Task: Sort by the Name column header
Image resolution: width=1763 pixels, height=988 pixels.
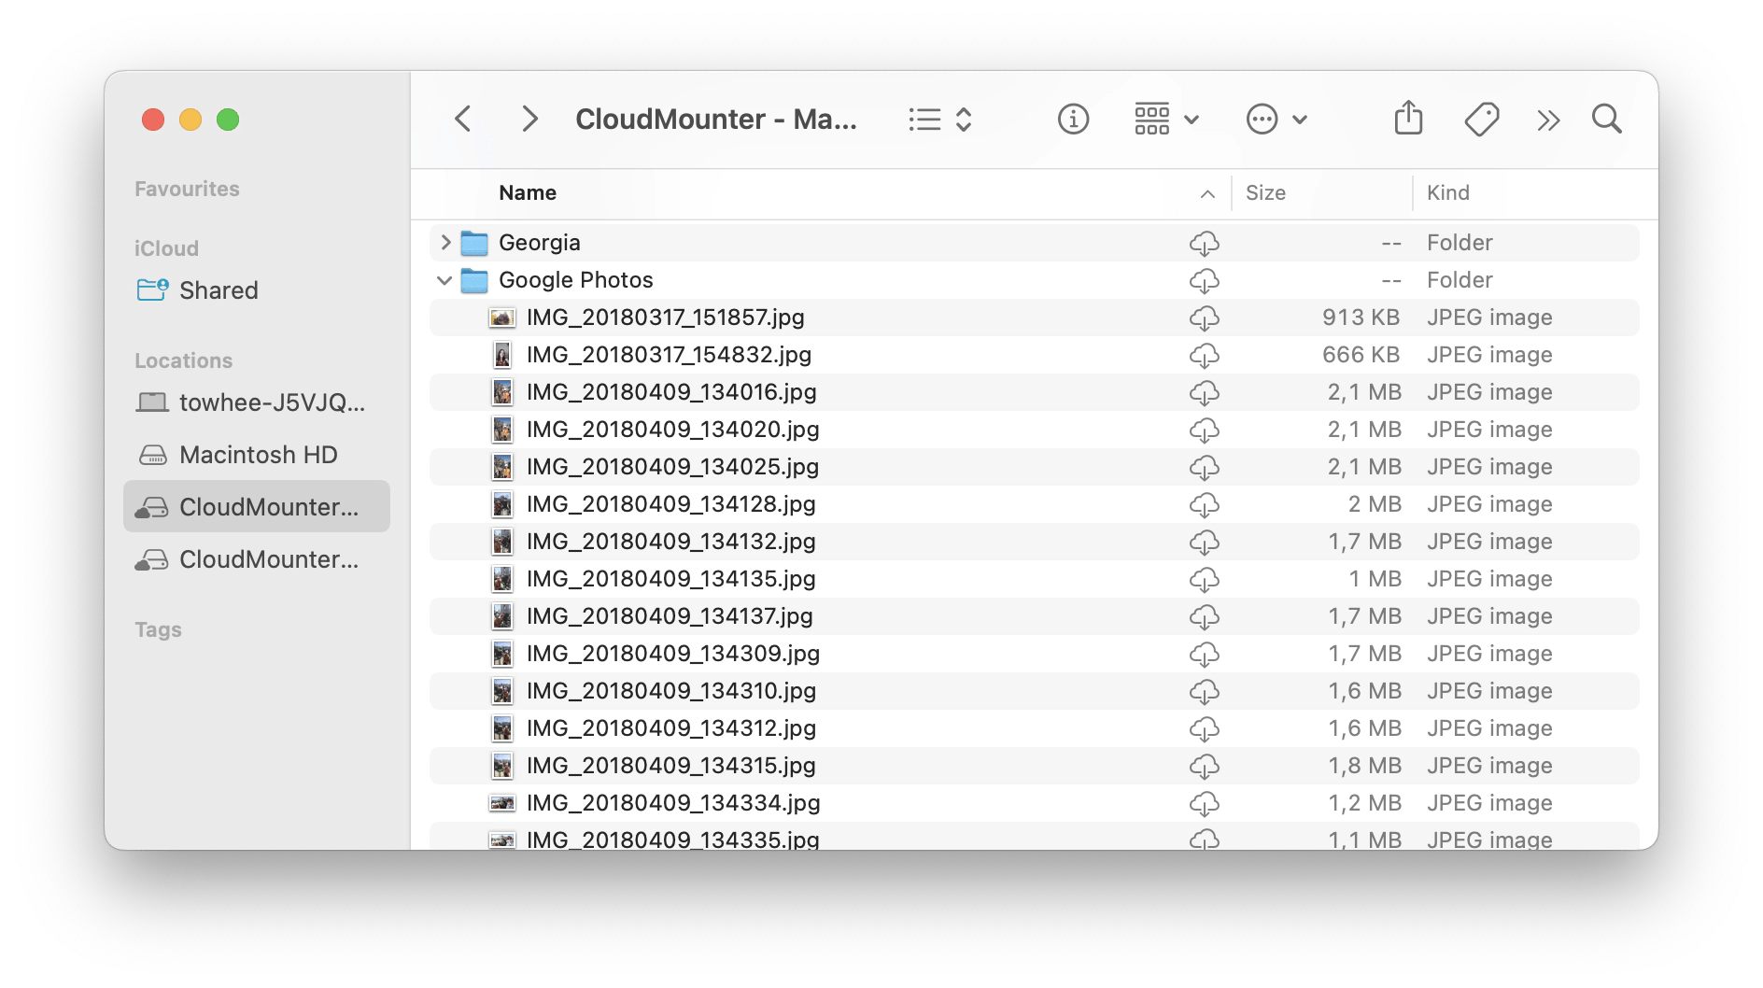Action: 528,193
